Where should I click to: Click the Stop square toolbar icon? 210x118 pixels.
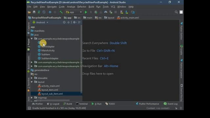click(x=115, y=12)
